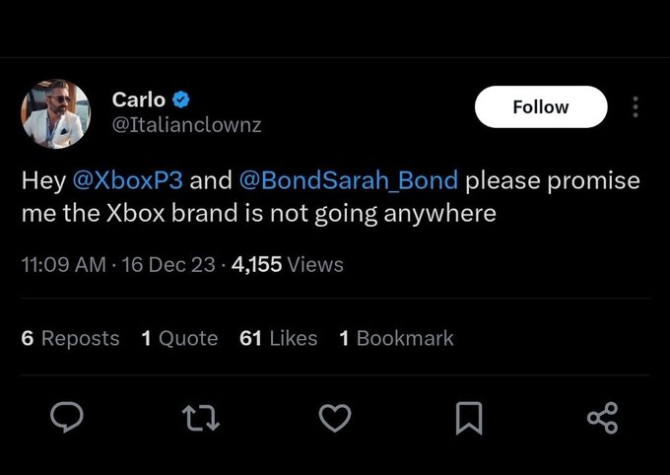Click the tweet text about Xbox brand

[331, 197]
